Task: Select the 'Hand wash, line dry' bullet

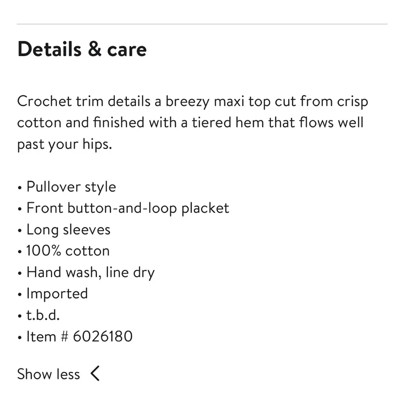Action: pos(90,272)
